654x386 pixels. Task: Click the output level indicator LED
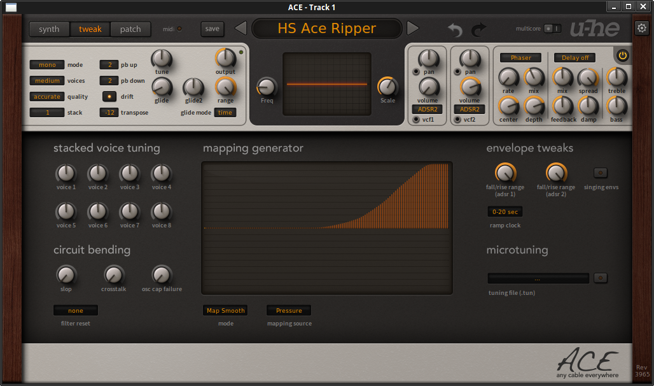[240, 52]
